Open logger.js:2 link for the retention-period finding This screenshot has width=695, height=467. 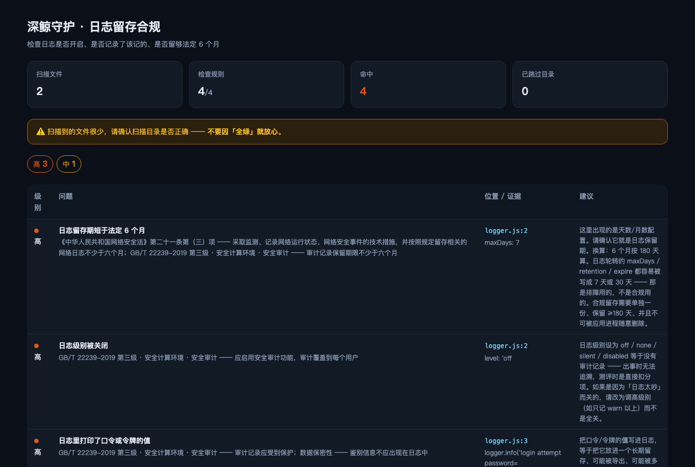(x=506, y=231)
